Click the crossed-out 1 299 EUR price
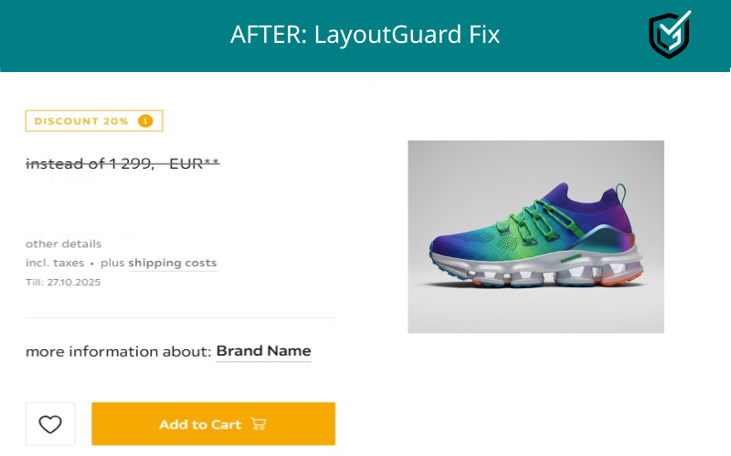 122,164
